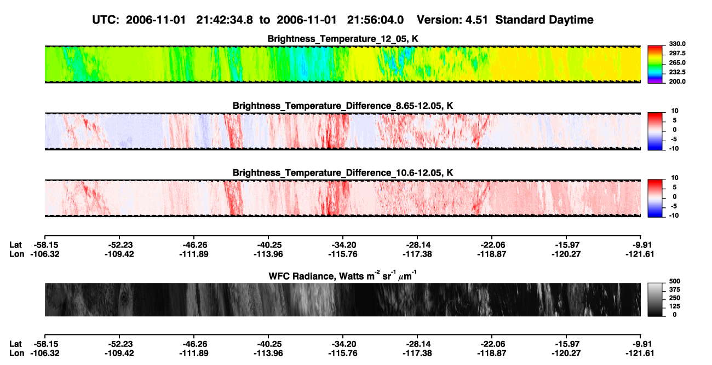The image size is (712, 365).
Task: Click the '297.5' colorbar tick label
Action: 677,53
